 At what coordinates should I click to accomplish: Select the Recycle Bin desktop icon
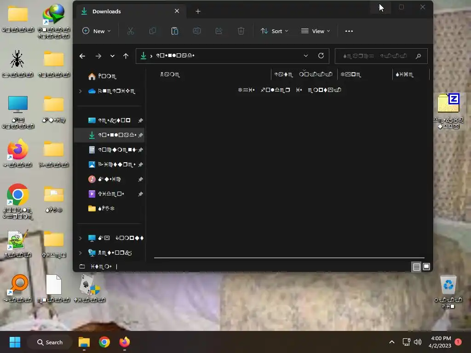coord(448,292)
